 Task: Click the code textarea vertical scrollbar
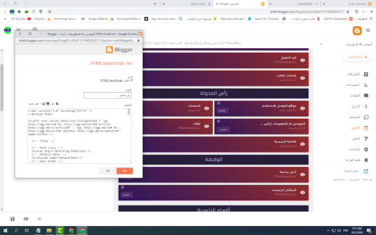[129, 112]
